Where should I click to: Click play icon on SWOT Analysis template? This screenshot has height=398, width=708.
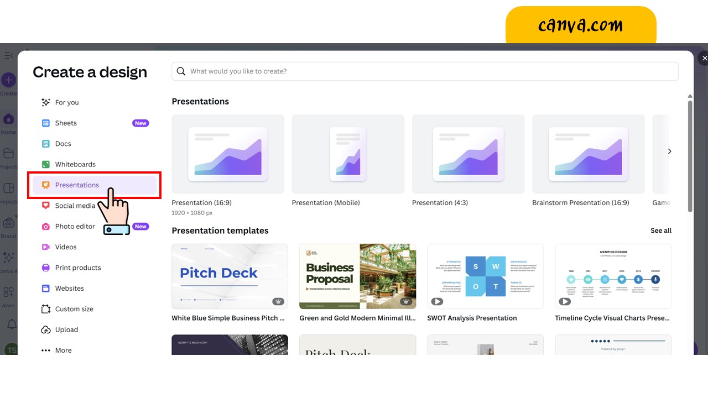pos(437,302)
